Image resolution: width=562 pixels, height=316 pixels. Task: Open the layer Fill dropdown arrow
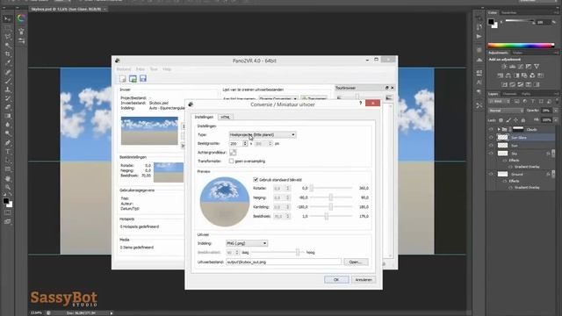coord(556,120)
